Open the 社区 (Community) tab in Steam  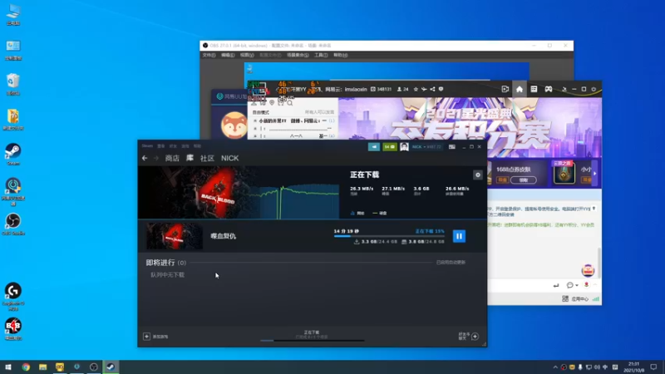point(207,158)
